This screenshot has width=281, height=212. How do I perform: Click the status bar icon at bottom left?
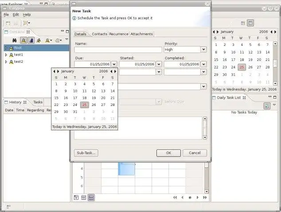click(8, 207)
